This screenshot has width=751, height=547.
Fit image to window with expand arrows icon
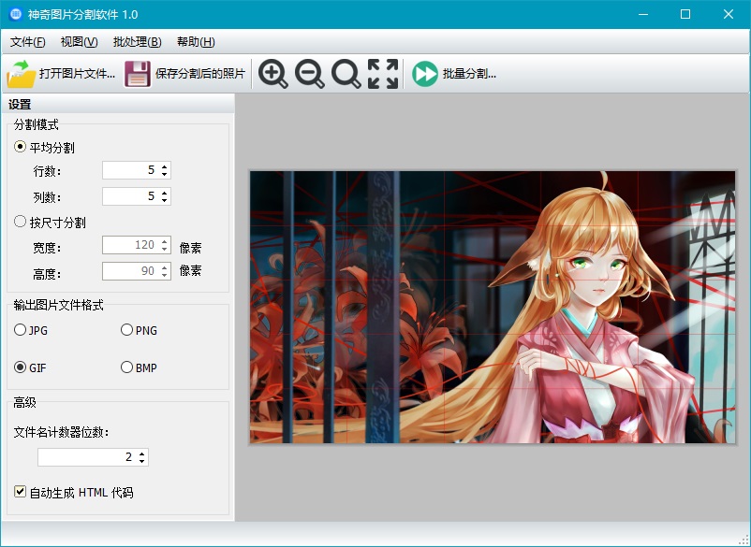[x=381, y=74]
